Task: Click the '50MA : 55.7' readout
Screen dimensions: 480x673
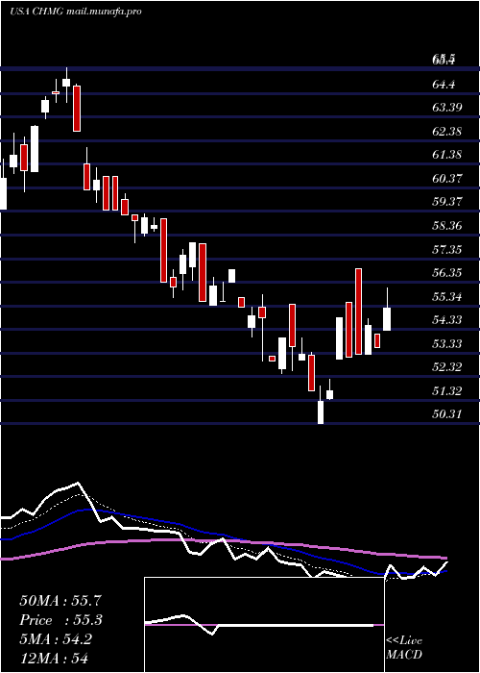Action: [x=60, y=601]
